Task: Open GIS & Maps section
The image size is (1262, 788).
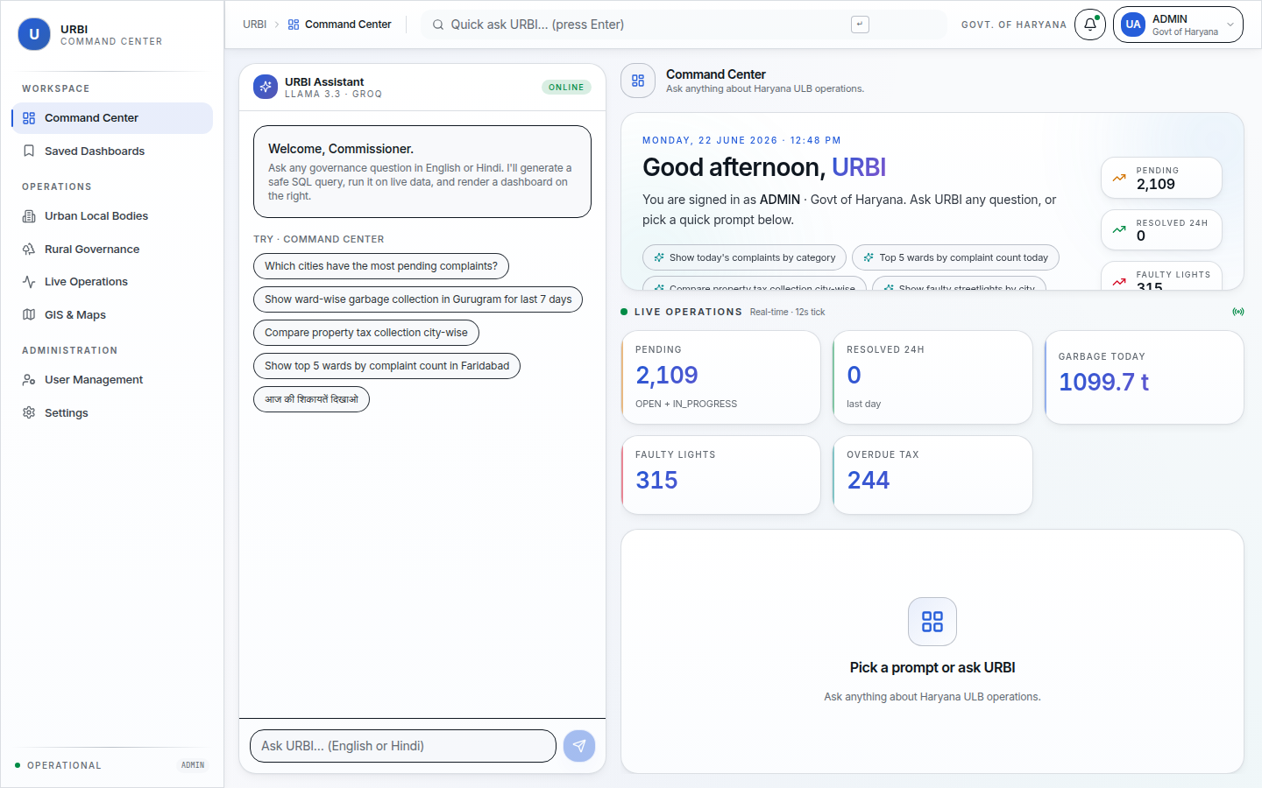Action: coord(112,315)
